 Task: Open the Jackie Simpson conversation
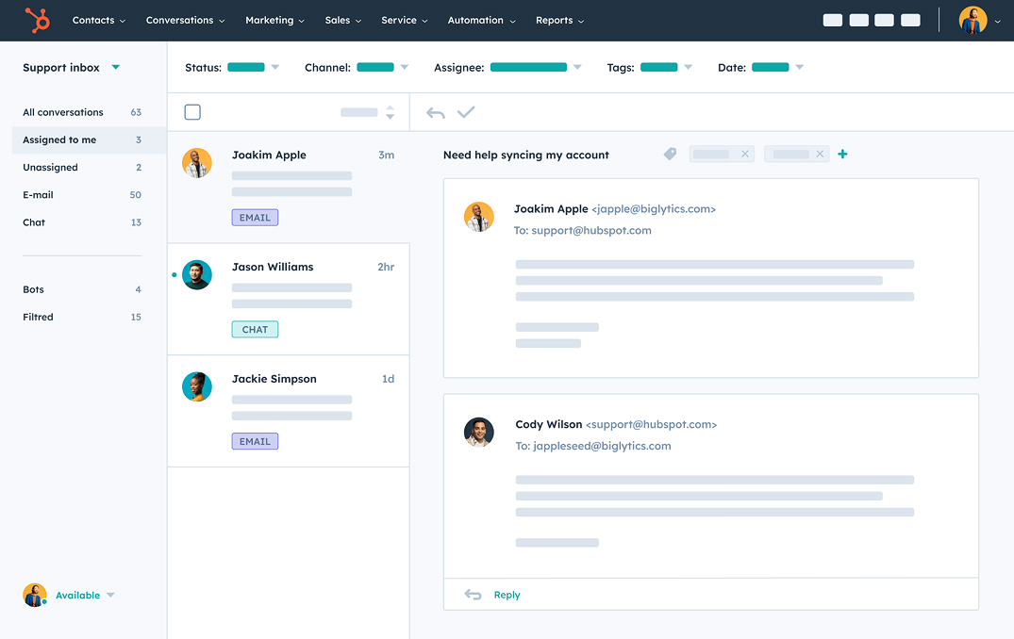pyautogui.click(x=289, y=411)
